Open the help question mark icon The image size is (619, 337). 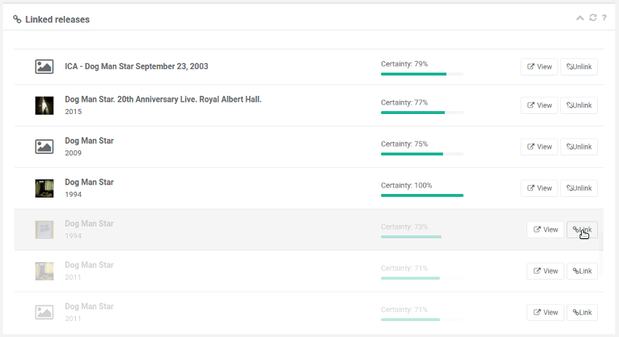(x=604, y=18)
